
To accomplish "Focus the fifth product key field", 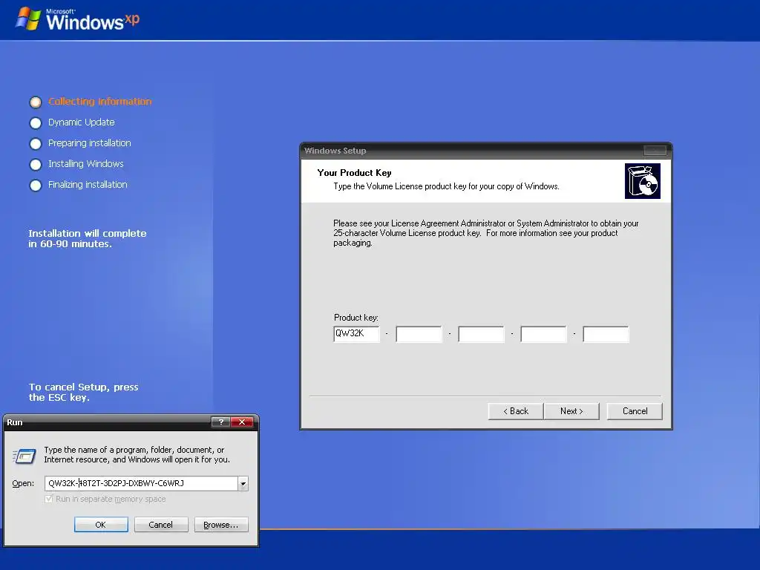I will click(606, 334).
